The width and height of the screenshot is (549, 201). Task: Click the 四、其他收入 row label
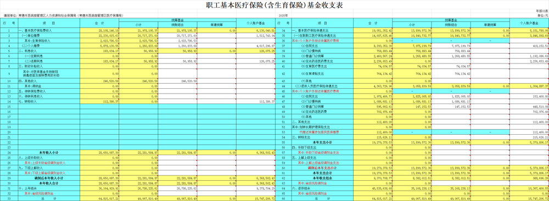coord(27,81)
